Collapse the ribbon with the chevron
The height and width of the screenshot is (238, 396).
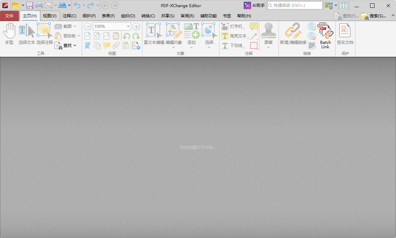393,16
